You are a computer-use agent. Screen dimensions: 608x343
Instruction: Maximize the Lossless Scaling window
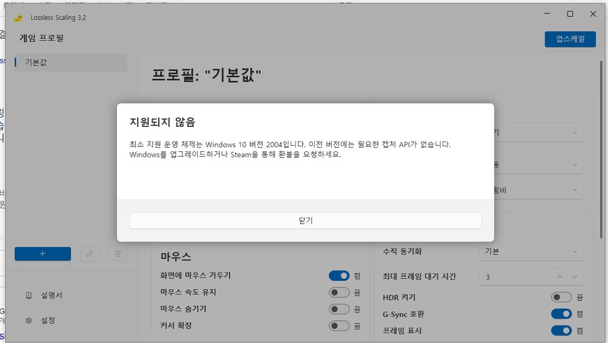(x=570, y=14)
